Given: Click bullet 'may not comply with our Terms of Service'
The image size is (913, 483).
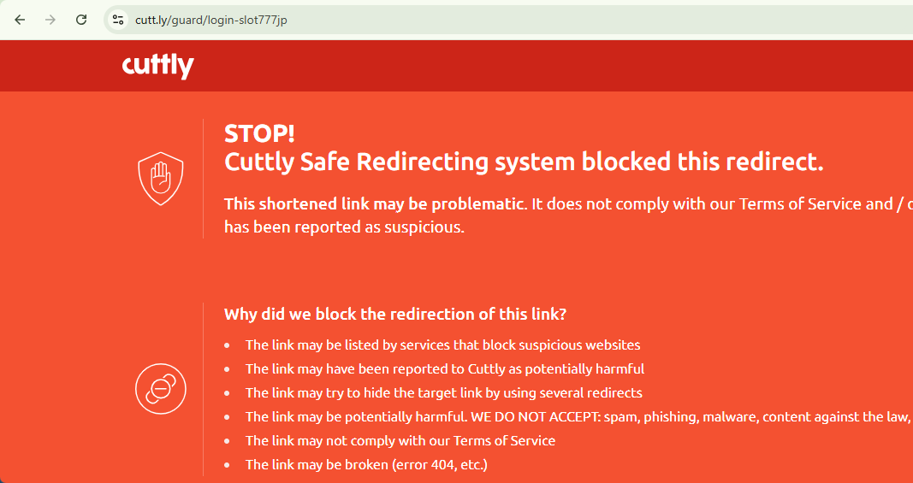Looking at the screenshot, I should tap(400, 440).
